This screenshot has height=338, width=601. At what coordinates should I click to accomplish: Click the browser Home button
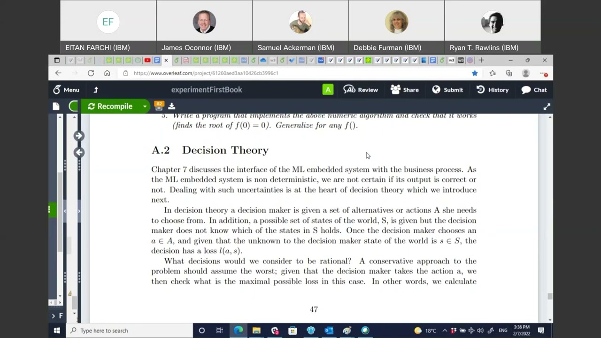coord(107,73)
